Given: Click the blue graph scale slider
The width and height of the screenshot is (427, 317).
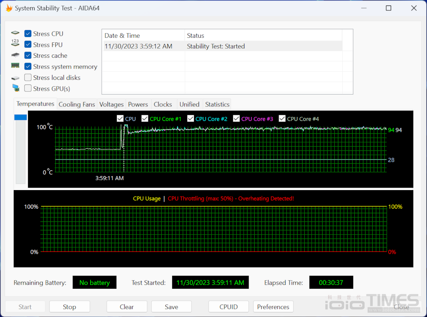Looking at the screenshot, I should coord(20,117).
